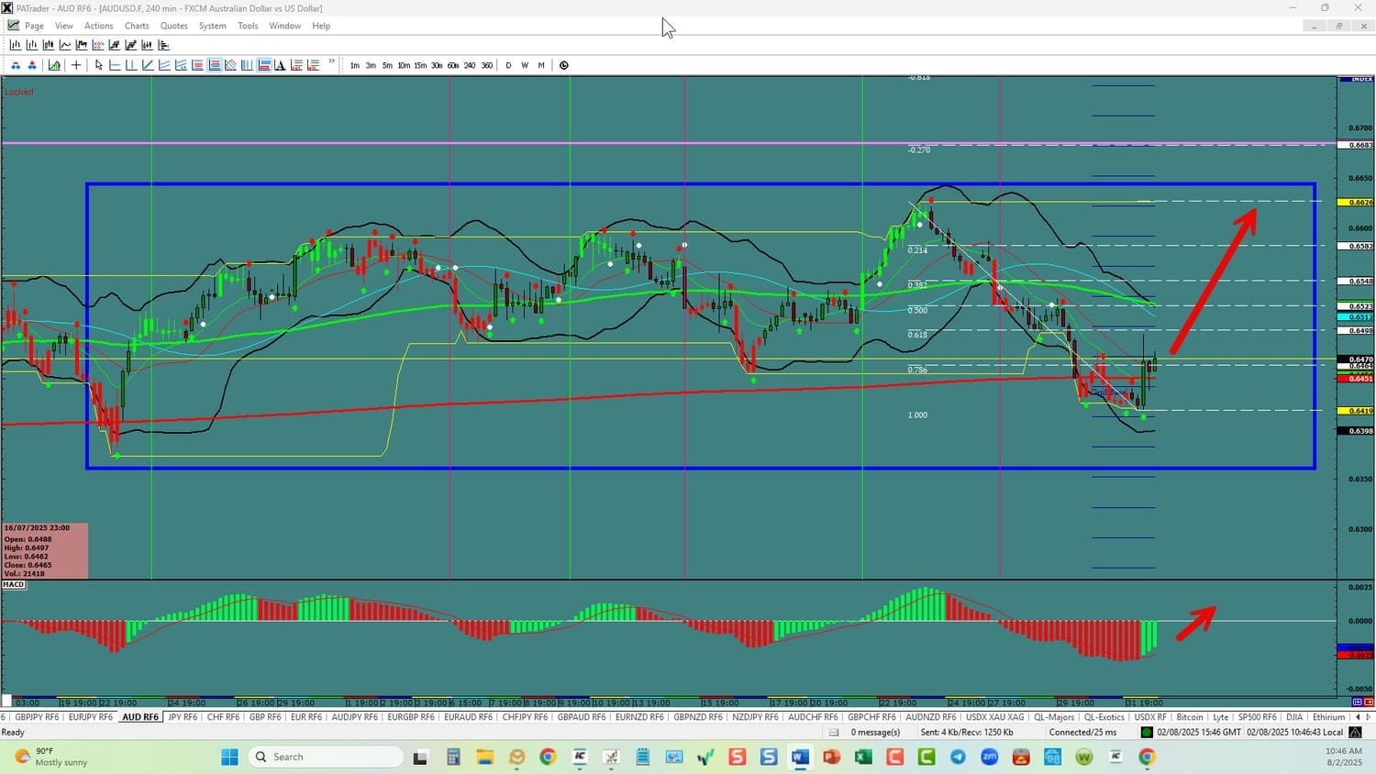Select the text annotation 'A' tool
This screenshot has width=1376, height=774.
tap(280, 65)
